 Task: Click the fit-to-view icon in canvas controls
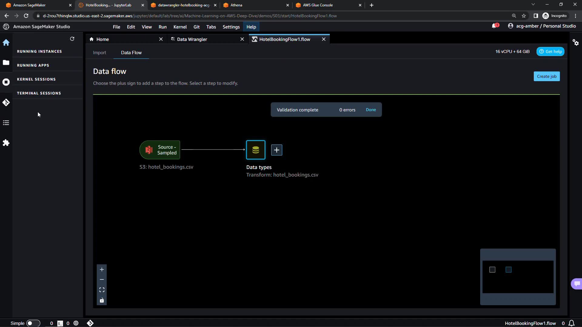pyautogui.click(x=102, y=290)
